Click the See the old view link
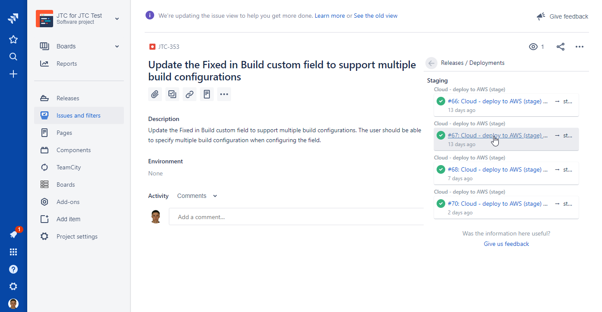The image size is (602, 312). pyautogui.click(x=375, y=16)
